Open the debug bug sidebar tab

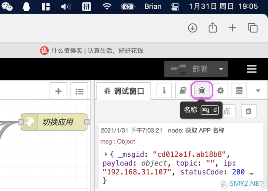tap(202, 90)
